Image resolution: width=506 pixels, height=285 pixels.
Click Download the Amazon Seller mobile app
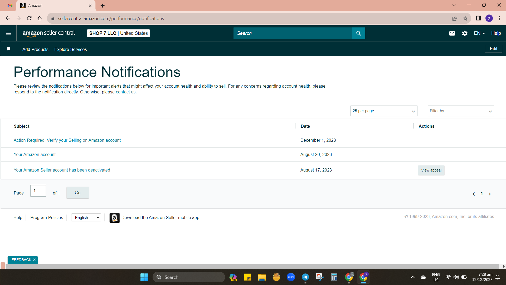pos(160,218)
